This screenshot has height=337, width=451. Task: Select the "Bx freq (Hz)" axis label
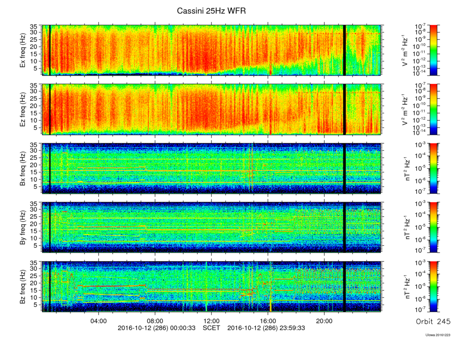coord(22,168)
